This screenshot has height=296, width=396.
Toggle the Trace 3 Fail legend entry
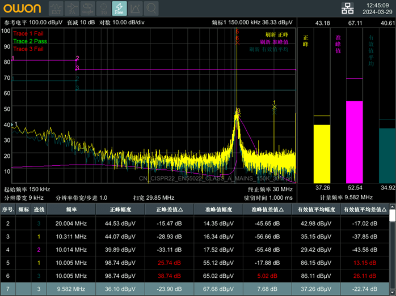[30, 49]
